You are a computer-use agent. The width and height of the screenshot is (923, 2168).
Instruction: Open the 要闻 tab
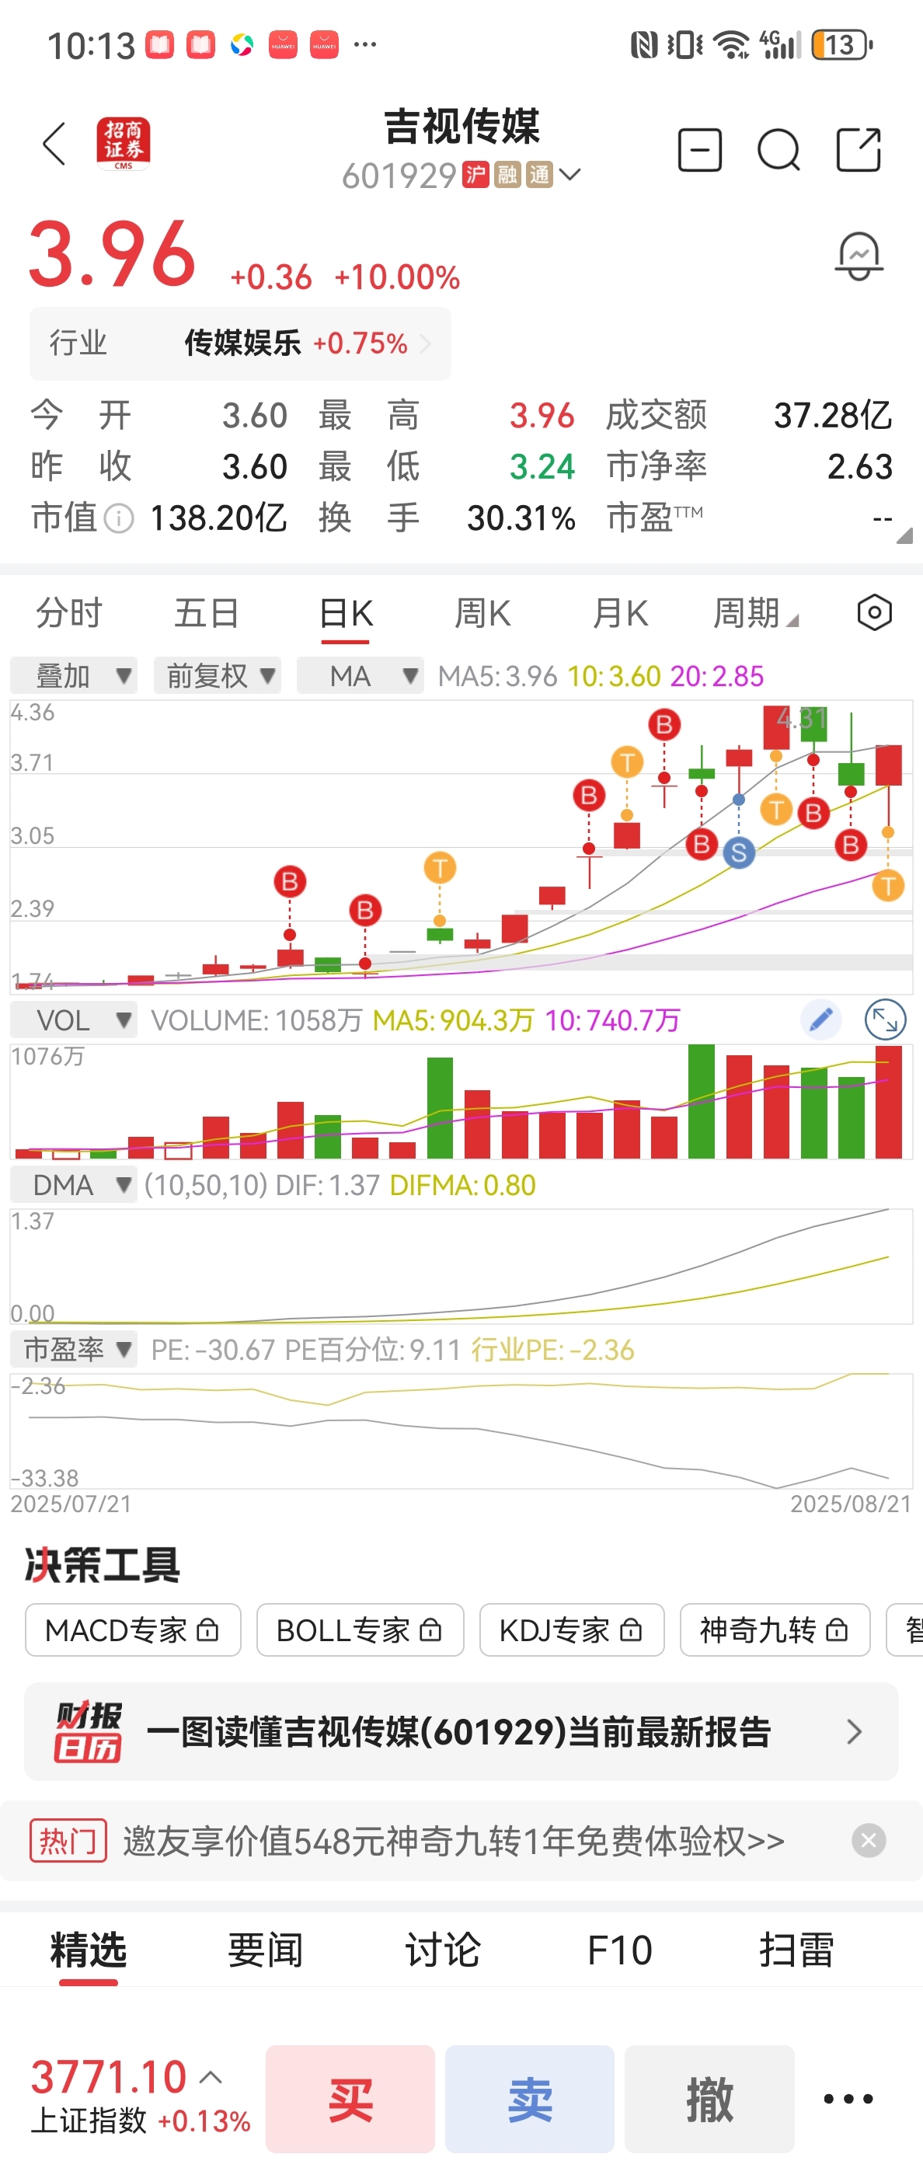(265, 1950)
